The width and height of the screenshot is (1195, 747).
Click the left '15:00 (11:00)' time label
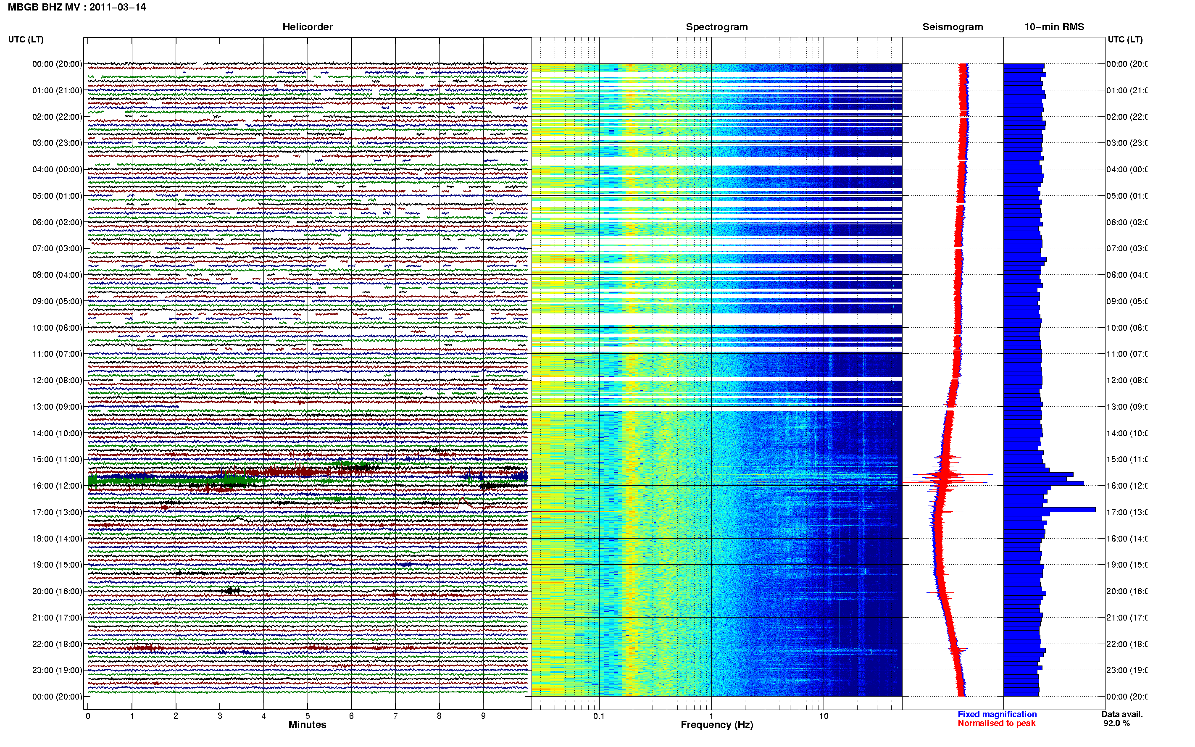tap(57, 460)
